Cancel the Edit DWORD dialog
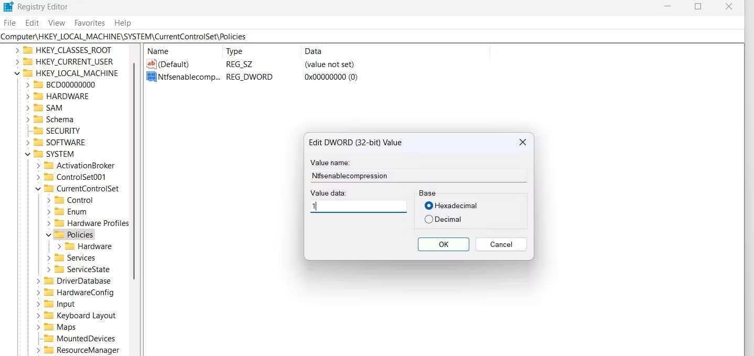The height and width of the screenshot is (356, 754). [x=500, y=244]
